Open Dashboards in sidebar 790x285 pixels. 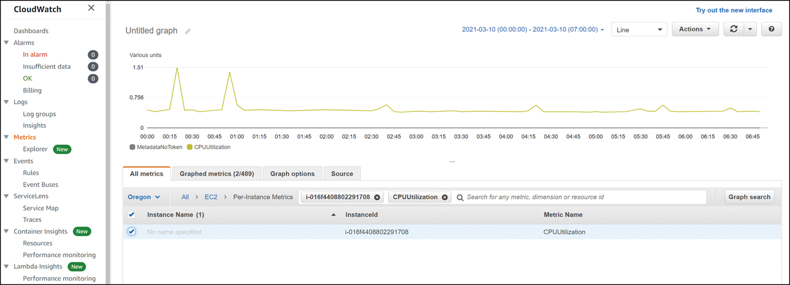click(x=31, y=31)
